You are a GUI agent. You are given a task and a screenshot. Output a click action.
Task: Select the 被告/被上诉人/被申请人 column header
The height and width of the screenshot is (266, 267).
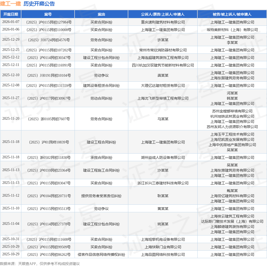pos(232,14)
